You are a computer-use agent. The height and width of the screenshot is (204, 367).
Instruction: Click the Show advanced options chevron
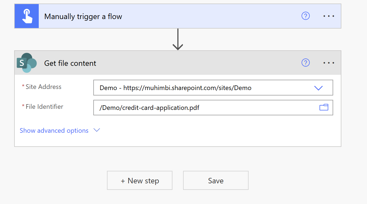pyautogui.click(x=97, y=131)
